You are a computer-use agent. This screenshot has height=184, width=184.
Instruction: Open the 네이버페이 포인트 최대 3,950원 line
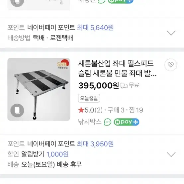coord(70,143)
